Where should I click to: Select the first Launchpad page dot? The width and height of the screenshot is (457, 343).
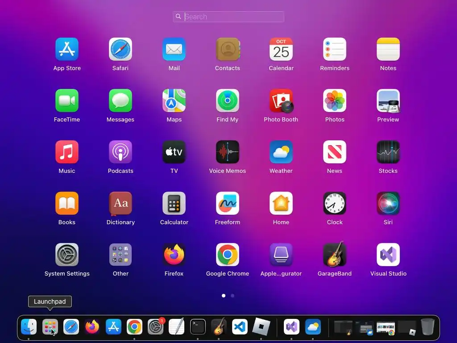224,296
